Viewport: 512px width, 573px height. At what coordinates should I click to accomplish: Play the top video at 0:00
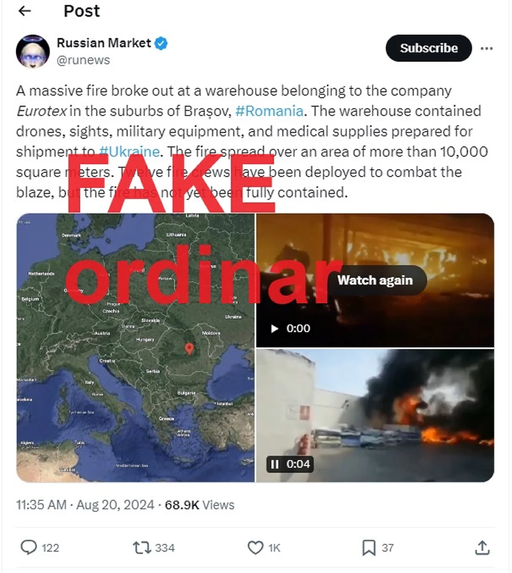[x=274, y=329]
